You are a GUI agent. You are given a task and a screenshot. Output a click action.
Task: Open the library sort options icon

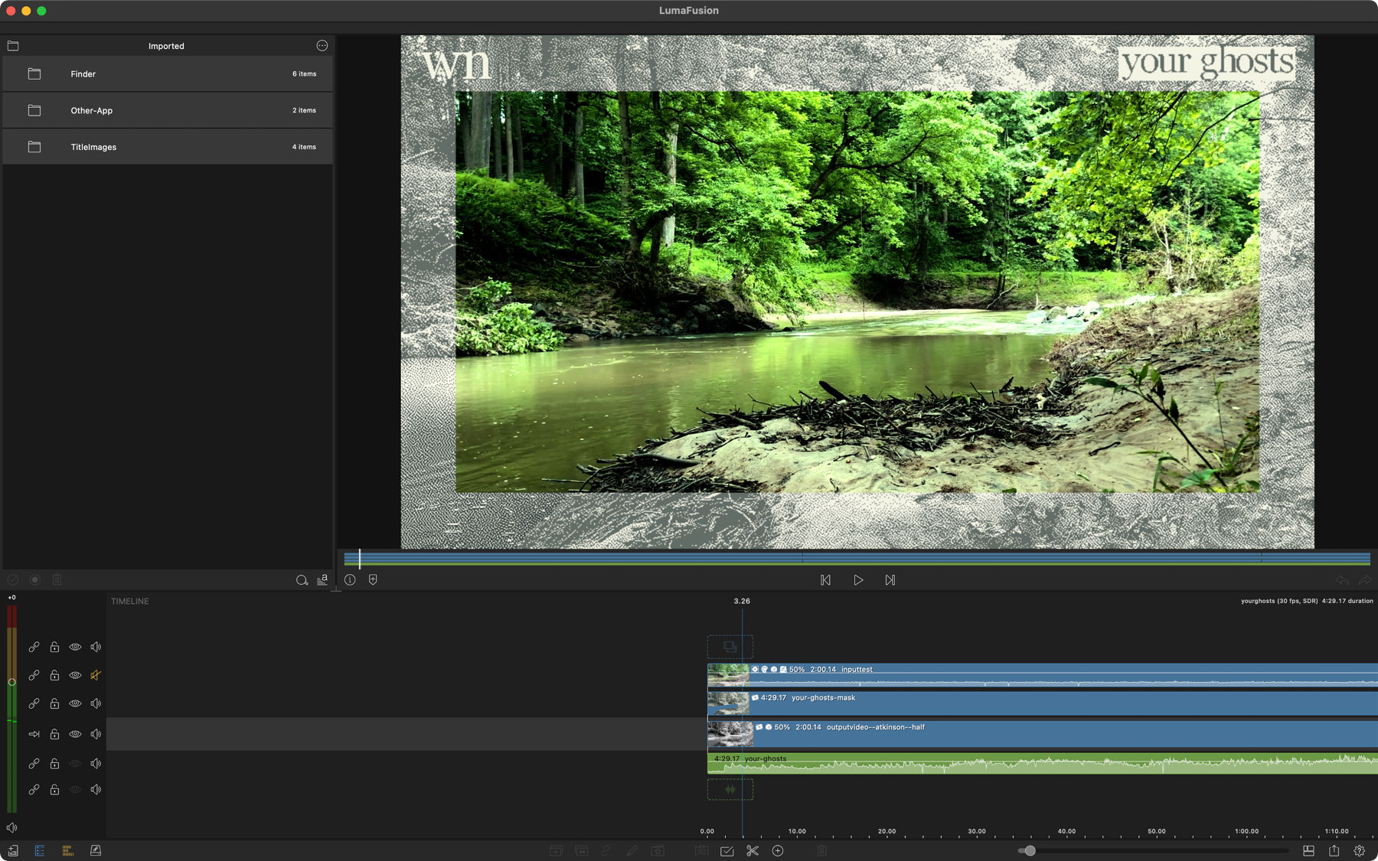point(322,580)
